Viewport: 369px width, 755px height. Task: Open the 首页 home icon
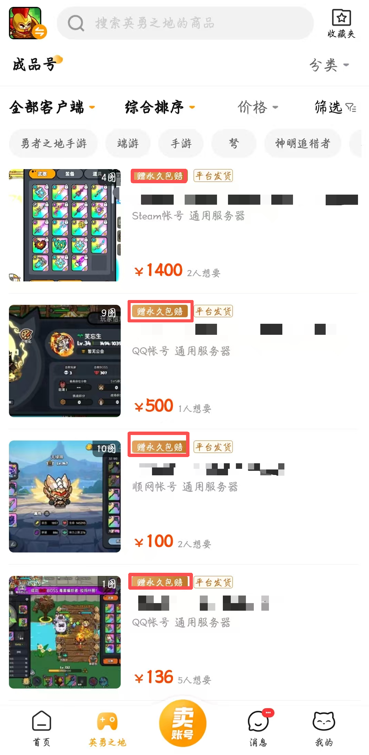pos(42,721)
